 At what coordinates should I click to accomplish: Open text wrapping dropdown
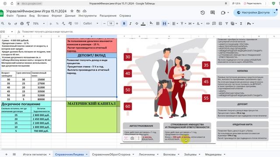tap(191, 24)
